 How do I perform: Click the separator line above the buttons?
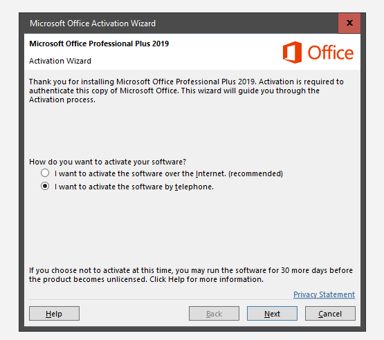tap(192, 299)
